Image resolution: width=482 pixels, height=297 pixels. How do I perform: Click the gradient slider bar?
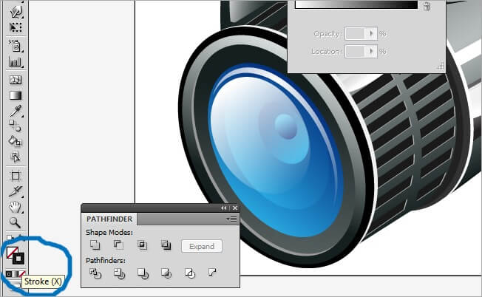(356, 4)
